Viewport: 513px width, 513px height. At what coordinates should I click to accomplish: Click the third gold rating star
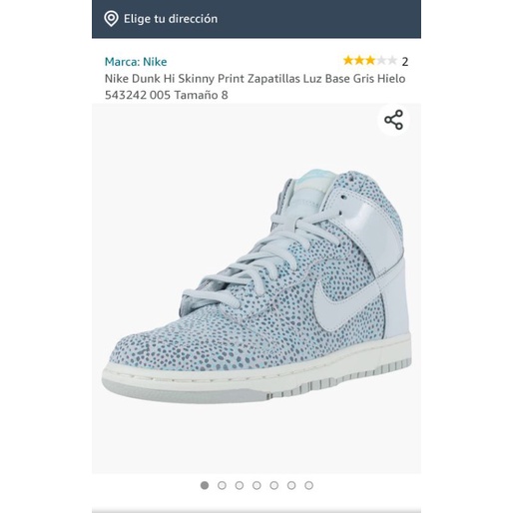click(370, 61)
